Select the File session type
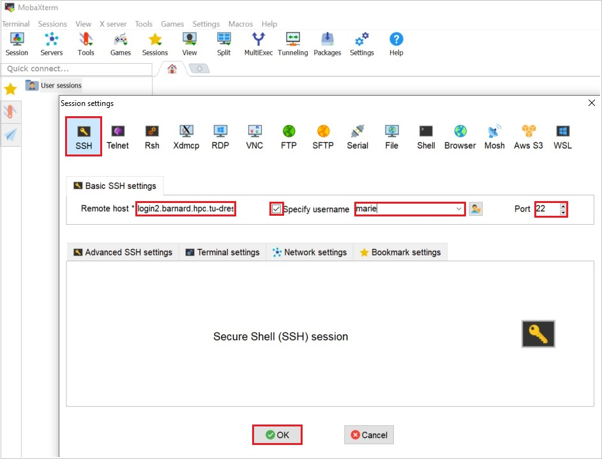Image resolution: width=602 pixels, height=459 pixels. click(x=391, y=137)
